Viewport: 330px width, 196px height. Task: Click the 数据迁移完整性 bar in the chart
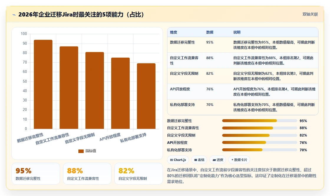click(43, 84)
